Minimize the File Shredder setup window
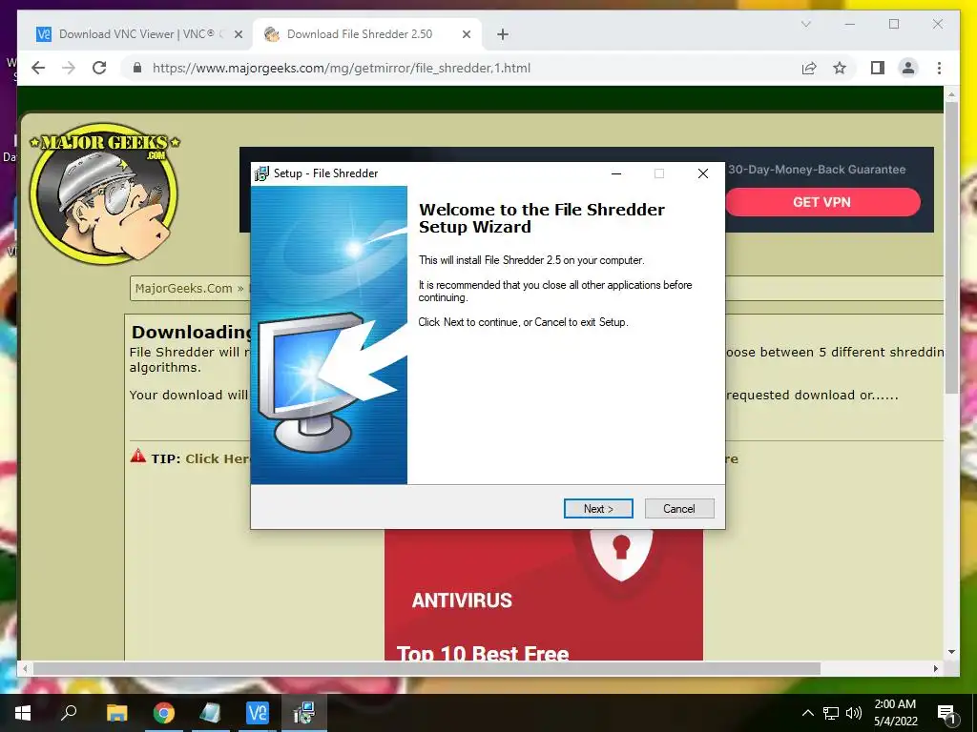 tap(616, 173)
